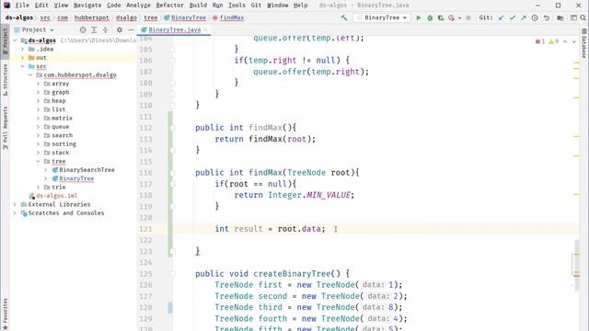The image size is (589, 331).
Task: Click the dsalgo breadcrumb
Action: tap(126, 17)
